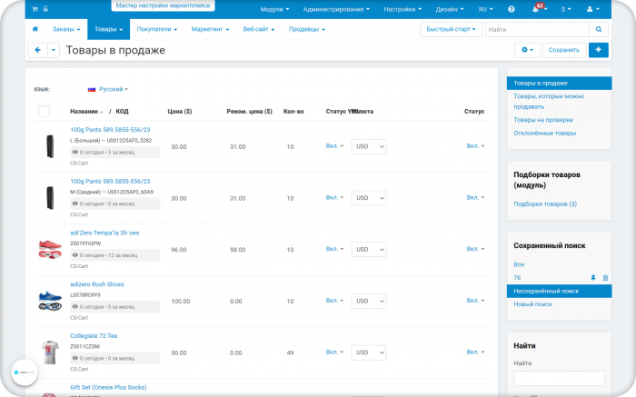636x397 pixels.
Task: Click the Сохранить button
Action: click(564, 50)
